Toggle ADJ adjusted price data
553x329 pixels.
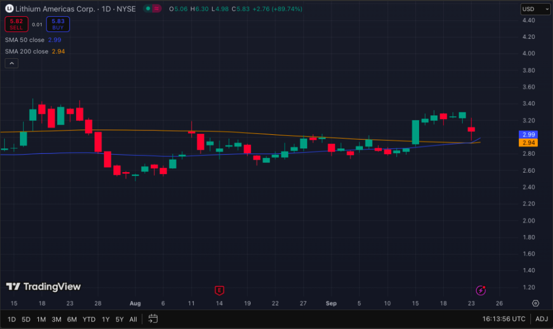click(x=541, y=319)
